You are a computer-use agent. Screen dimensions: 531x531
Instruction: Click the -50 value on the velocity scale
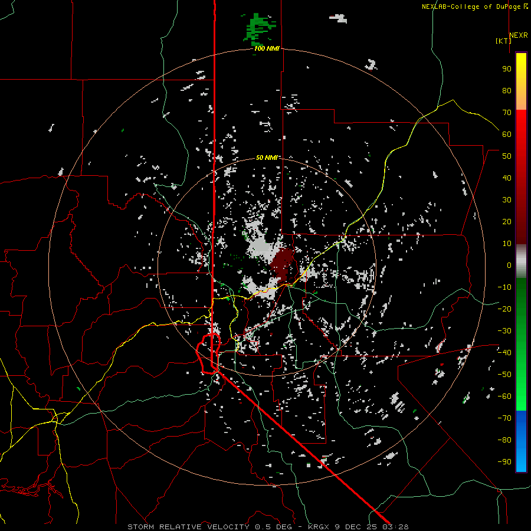504,375
